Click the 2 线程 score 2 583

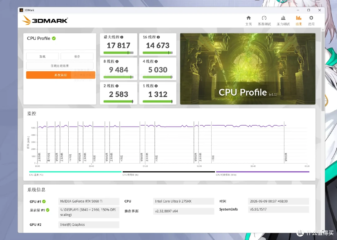tap(119, 94)
